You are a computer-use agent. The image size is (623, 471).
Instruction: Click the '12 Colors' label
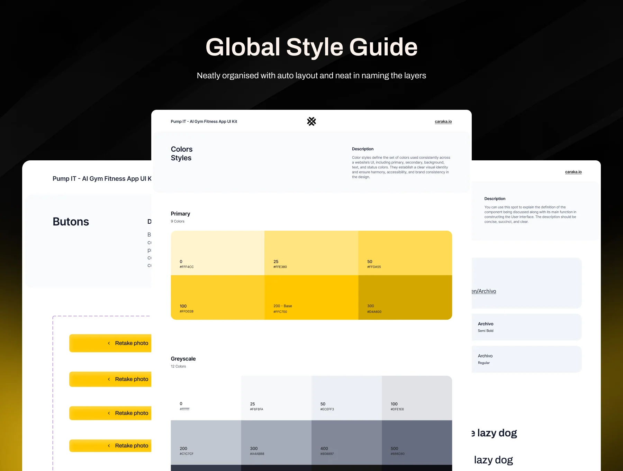178,366
